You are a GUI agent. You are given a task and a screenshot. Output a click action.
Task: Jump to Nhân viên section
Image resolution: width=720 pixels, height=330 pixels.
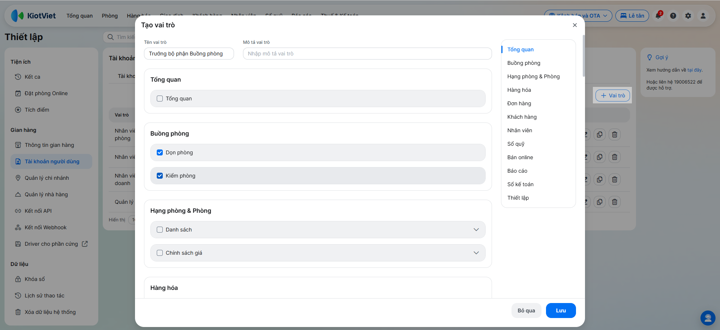pyautogui.click(x=520, y=130)
